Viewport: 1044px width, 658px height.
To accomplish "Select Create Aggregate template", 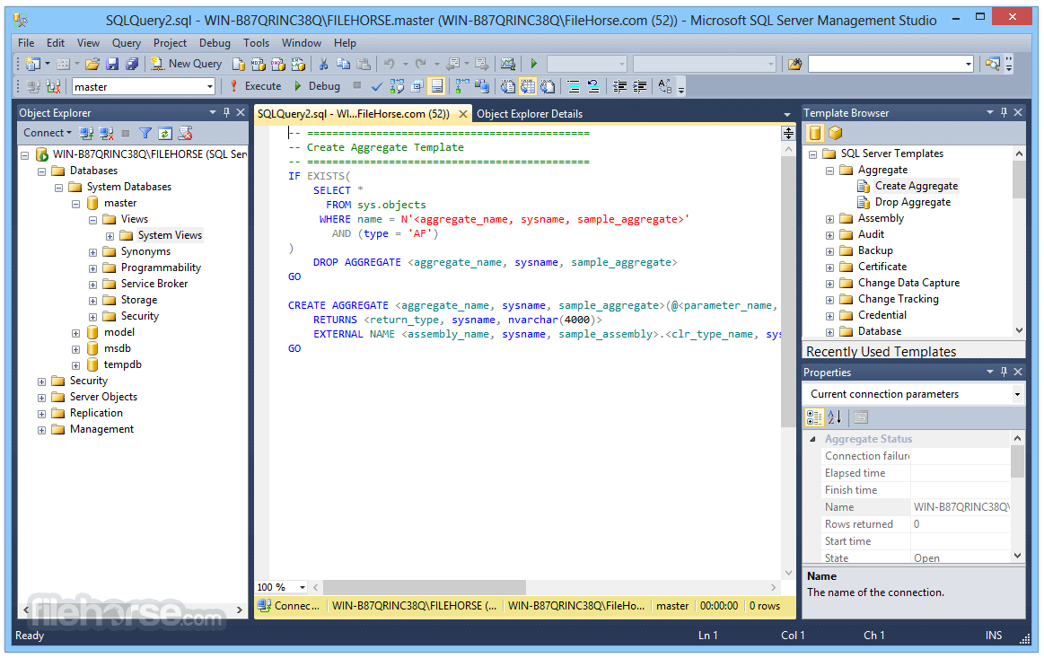I will pyautogui.click(x=917, y=186).
